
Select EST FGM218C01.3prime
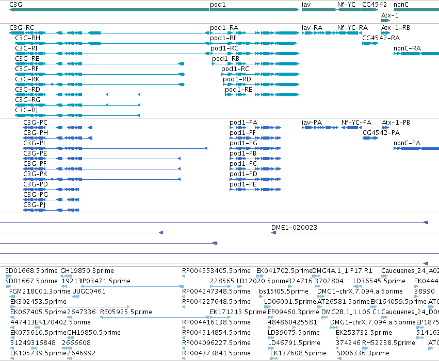click(x=11, y=297)
